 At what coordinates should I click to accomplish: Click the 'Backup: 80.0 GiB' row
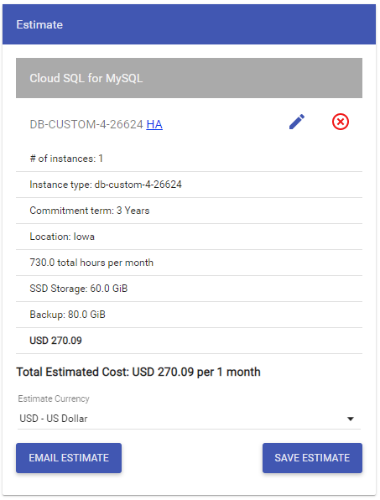coord(189,315)
